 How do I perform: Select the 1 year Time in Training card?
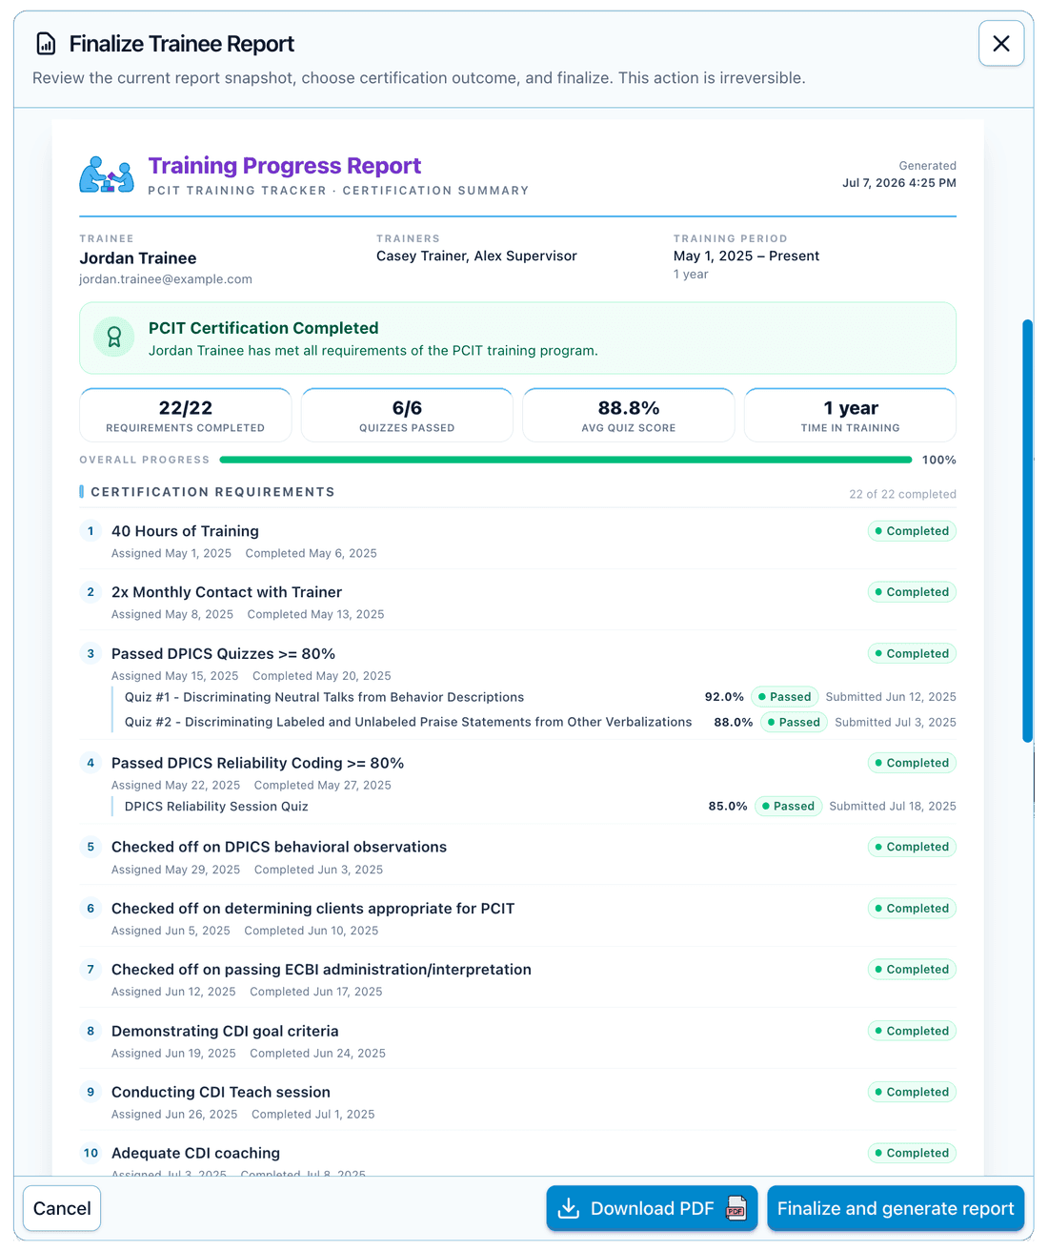[850, 415]
